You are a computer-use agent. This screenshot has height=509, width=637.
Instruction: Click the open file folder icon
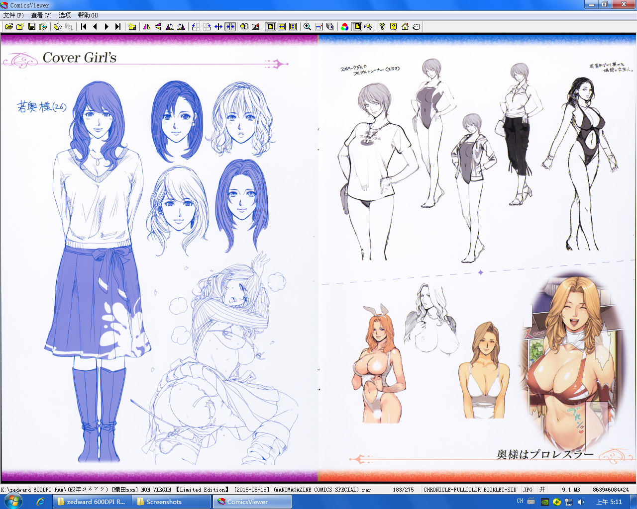(x=9, y=27)
